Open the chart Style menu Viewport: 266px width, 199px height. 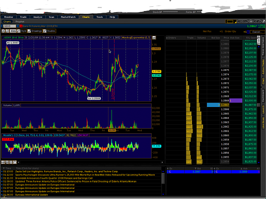tap(22, 31)
